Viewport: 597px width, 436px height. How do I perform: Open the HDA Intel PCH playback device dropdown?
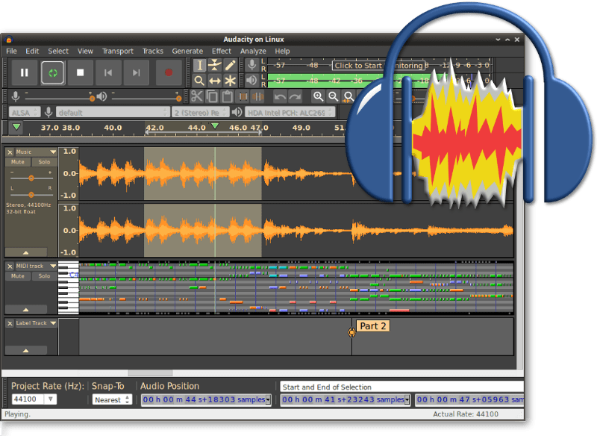point(290,112)
